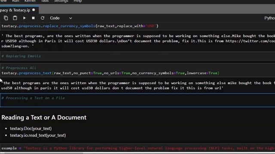275x154 pixels.
Task: Click the 'textacy.io.read_text(your_text)' bullet
Action: pos(38,135)
